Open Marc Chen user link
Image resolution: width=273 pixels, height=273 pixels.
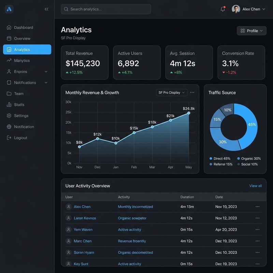pyautogui.click(x=83, y=241)
